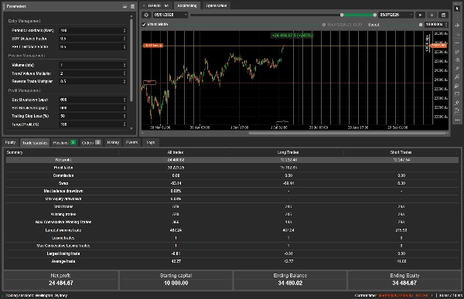Adjust the Volume (lots) stepper
The height and width of the screenshot is (299, 464).
coord(125,65)
